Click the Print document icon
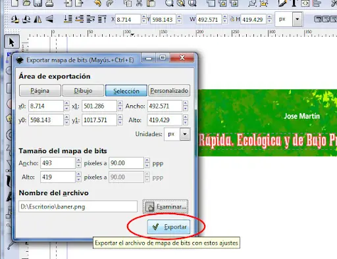337x259 pixels. (49, 3)
